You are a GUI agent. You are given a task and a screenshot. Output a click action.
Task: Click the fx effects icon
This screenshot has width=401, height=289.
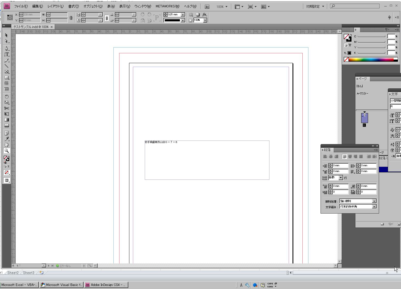click(x=204, y=15)
